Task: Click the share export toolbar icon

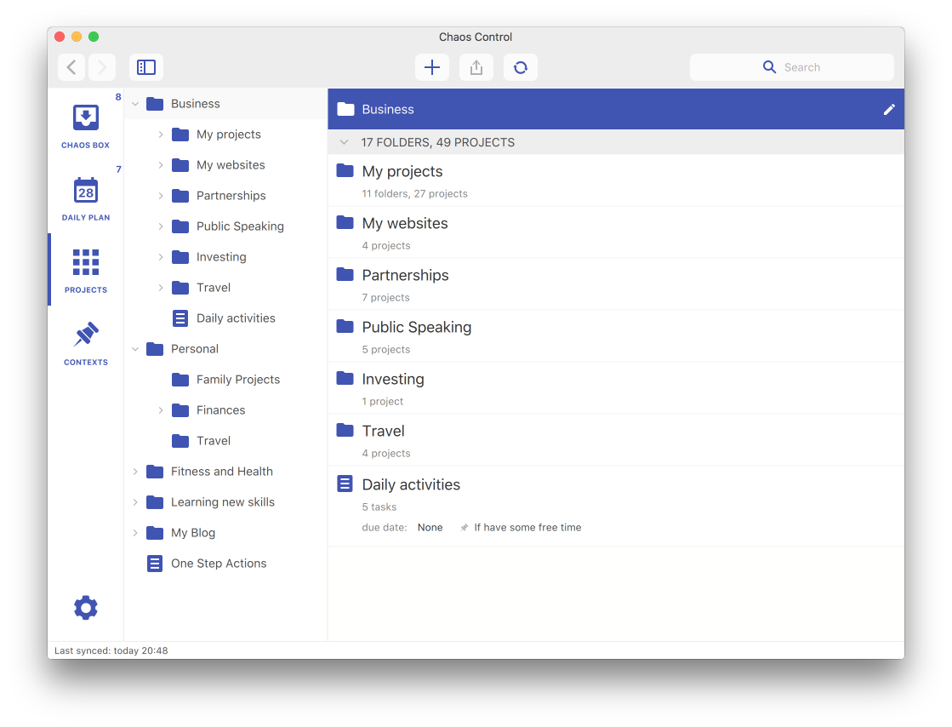Action: (x=476, y=67)
